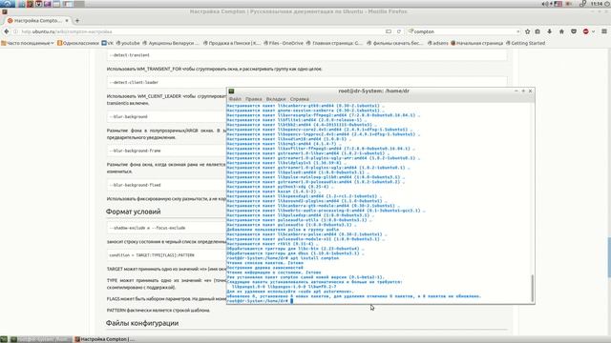Open the Одноклассники bookmark
The width and height of the screenshot is (611, 343).
click(78, 43)
